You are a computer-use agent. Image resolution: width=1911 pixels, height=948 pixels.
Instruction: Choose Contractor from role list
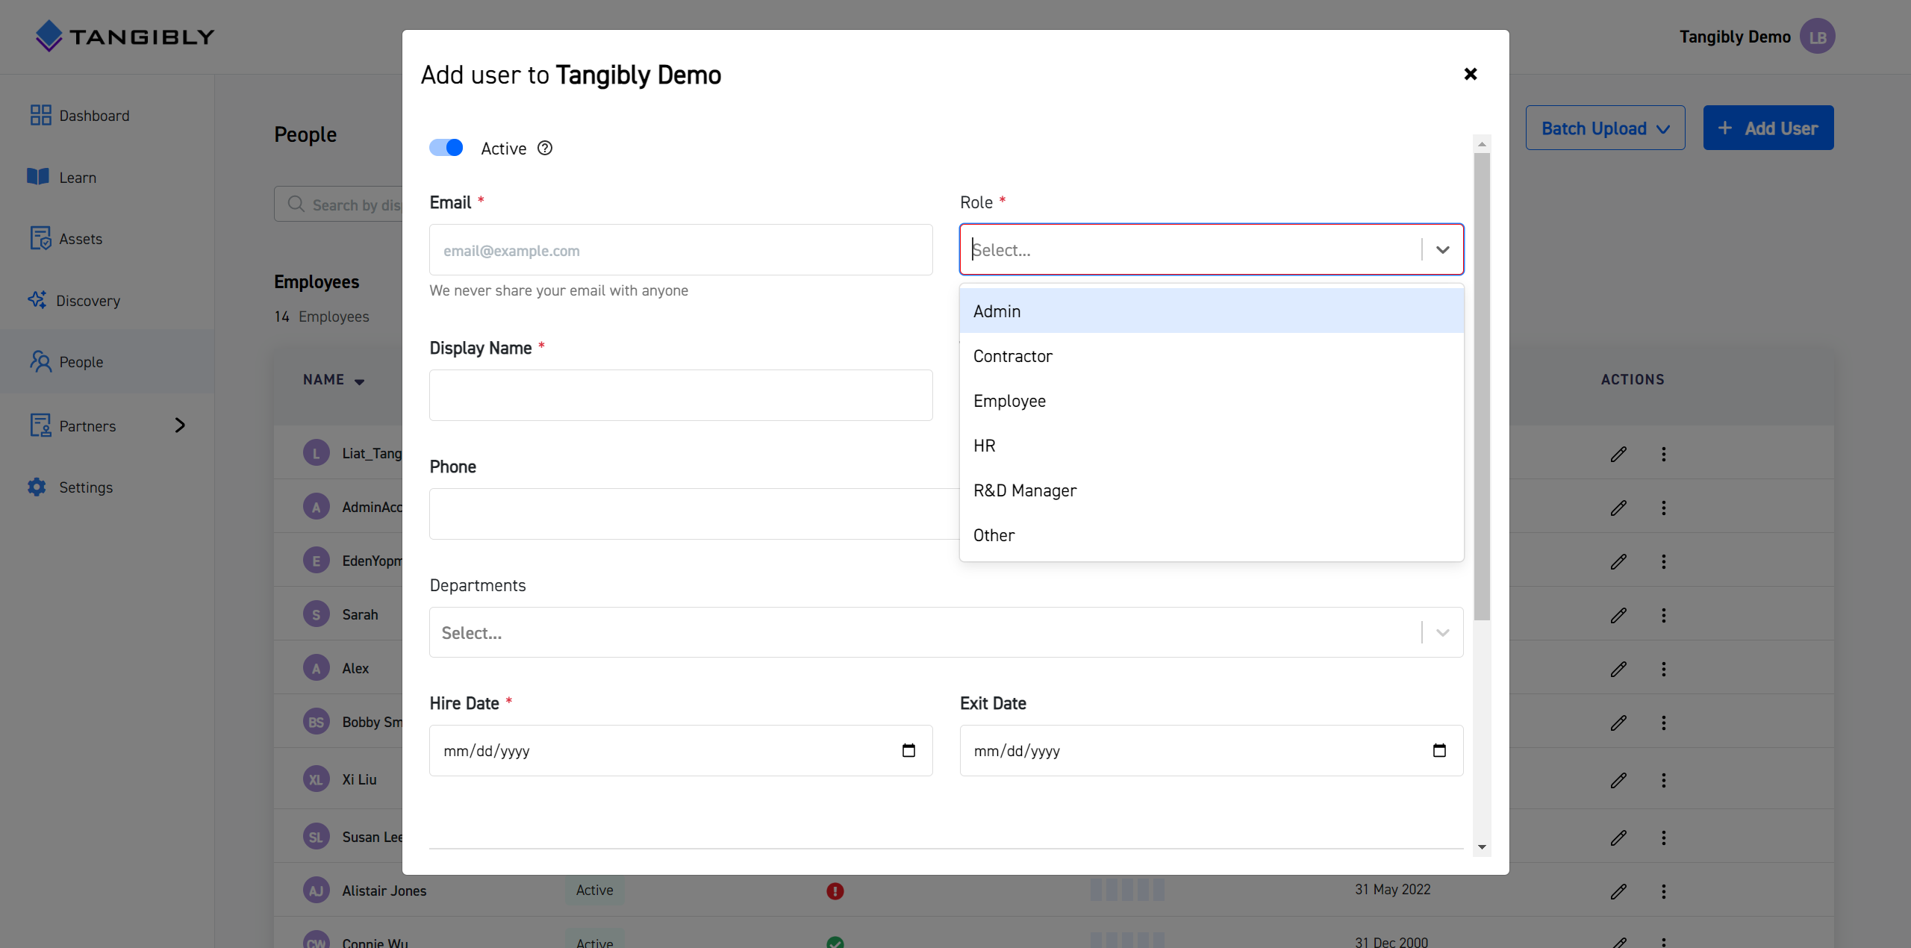point(1212,356)
